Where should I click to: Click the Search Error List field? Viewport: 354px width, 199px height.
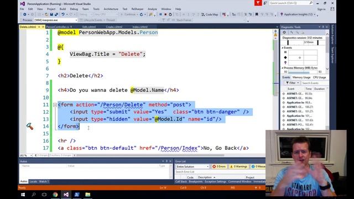[x=220, y=172]
